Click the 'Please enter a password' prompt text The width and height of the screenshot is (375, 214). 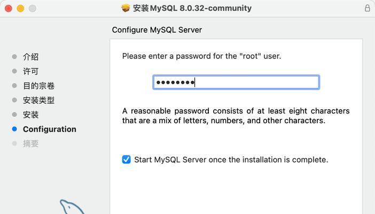[201, 56]
